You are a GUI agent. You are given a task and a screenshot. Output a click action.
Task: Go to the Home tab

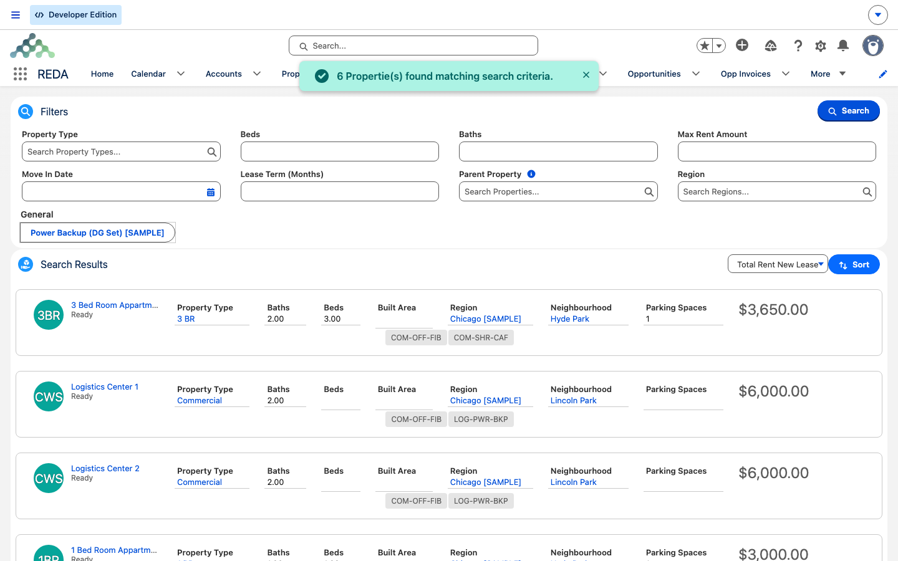pyautogui.click(x=102, y=74)
